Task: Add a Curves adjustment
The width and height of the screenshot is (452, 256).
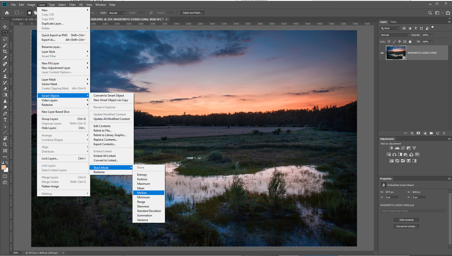Action: coord(403,148)
